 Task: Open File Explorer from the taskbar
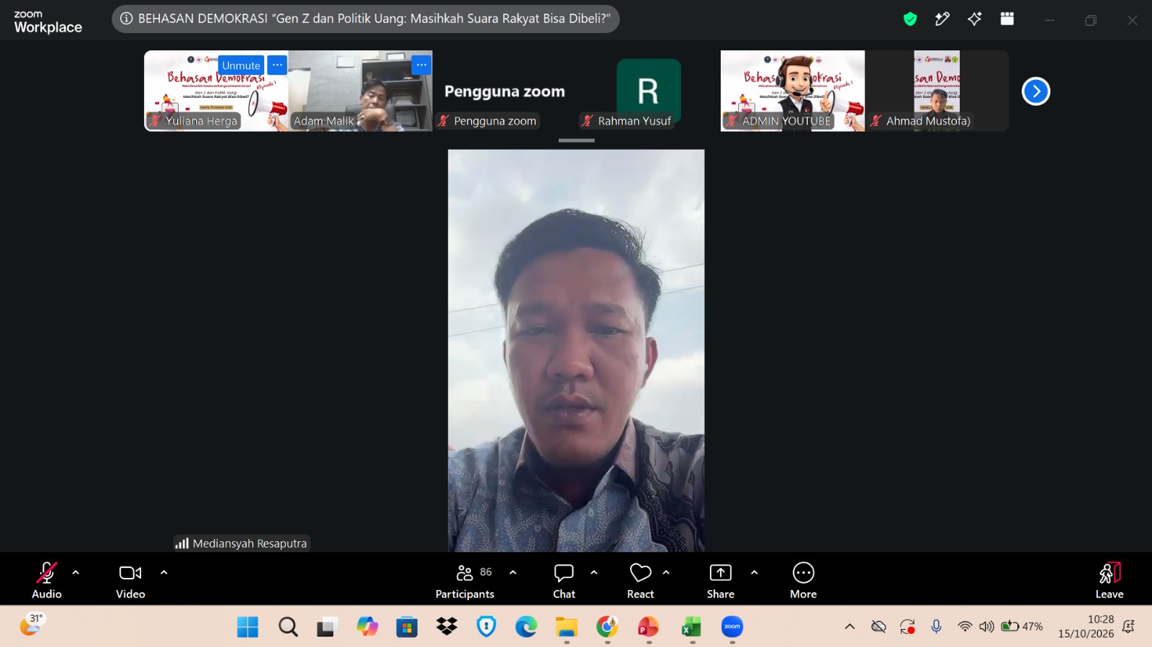coord(567,627)
